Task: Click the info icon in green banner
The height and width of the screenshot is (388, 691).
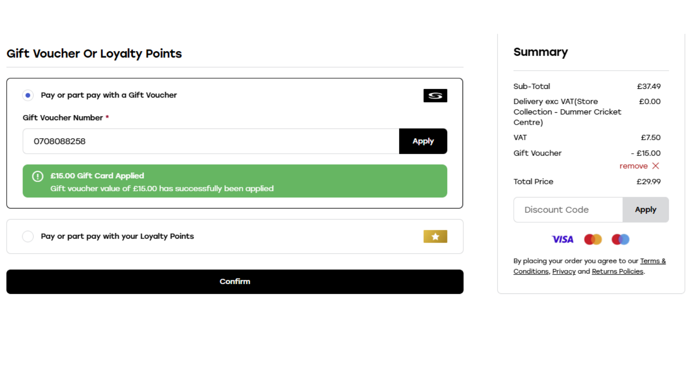Action: click(38, 176)
